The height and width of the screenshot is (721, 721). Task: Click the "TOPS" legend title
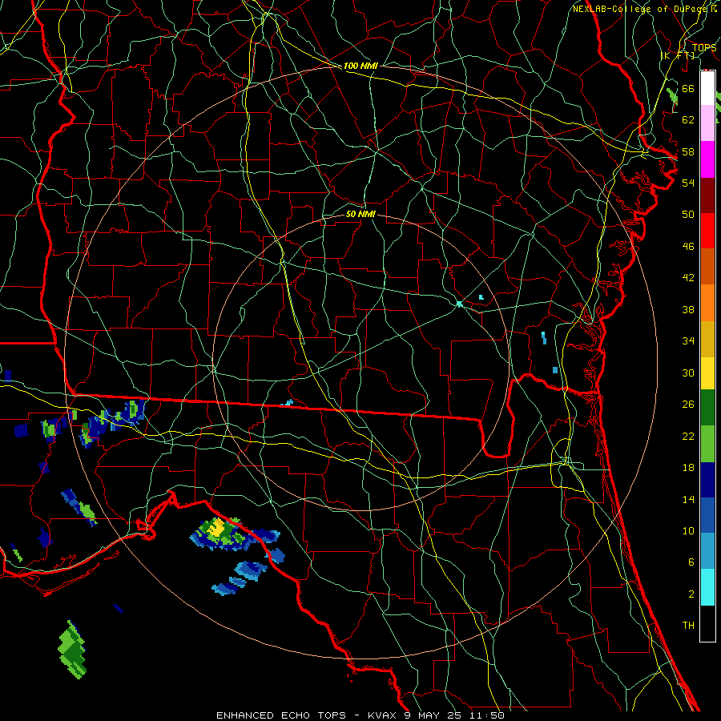(x=704, y=48)
